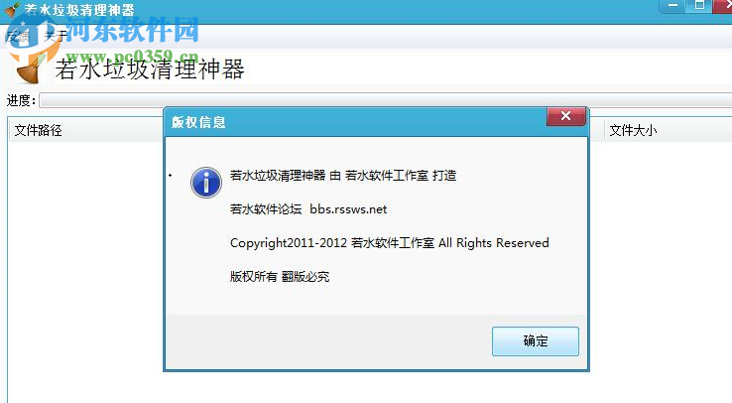
Task: Click the large broom logo beside app heading
Action: point(31,69)
